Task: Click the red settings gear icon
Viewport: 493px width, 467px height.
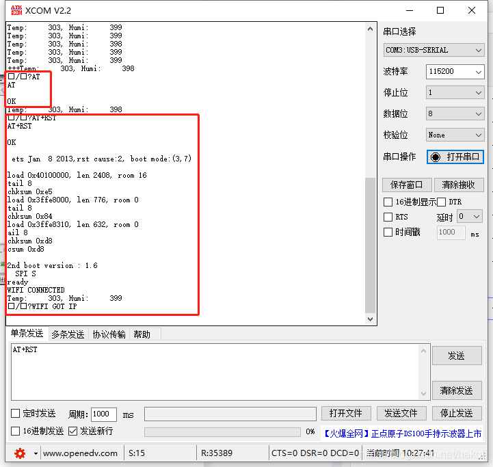Action: point(20,453)
